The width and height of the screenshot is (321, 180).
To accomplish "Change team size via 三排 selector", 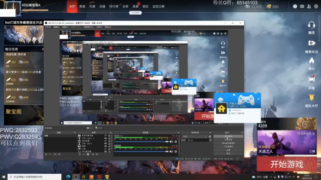I will coord(312,151).
